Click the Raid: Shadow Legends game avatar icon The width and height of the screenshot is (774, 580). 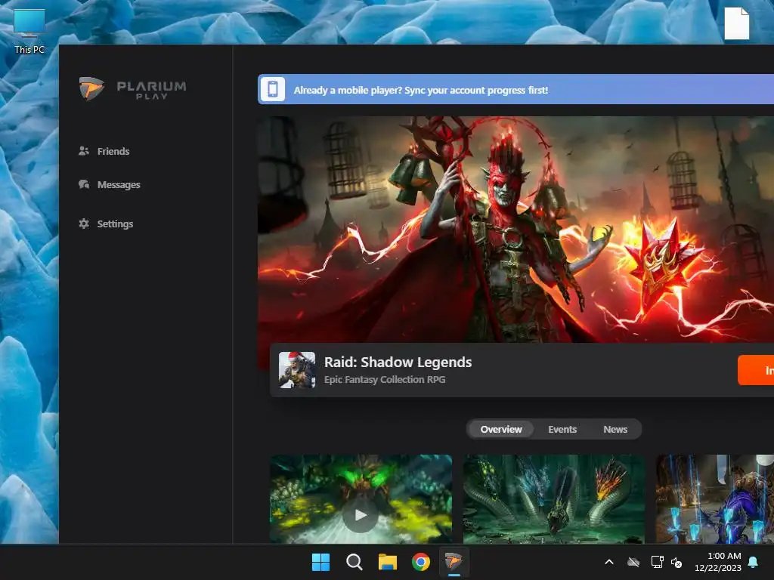tap(297, 370)
